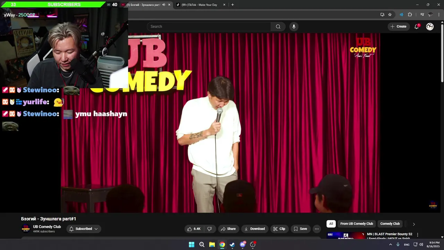The width and height of the screenshot is (444, 250).
Task: Dislike the video with thumbs-down icon
Action: 210,229
